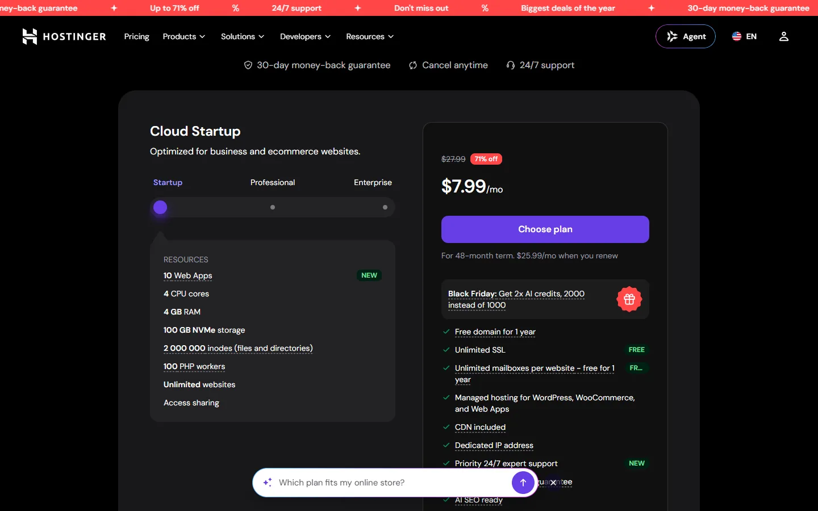Click the headset 24/7 support icon
Viewport: 818px width, 511px height.
(x=511, y=65)
